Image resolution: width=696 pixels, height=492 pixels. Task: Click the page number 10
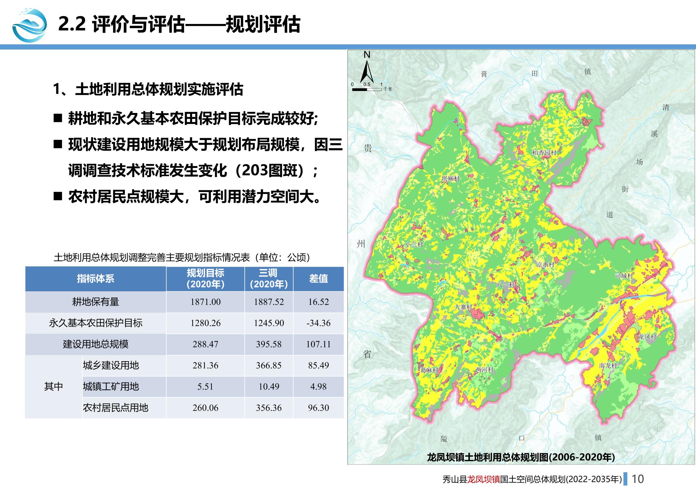click(638, 479)
